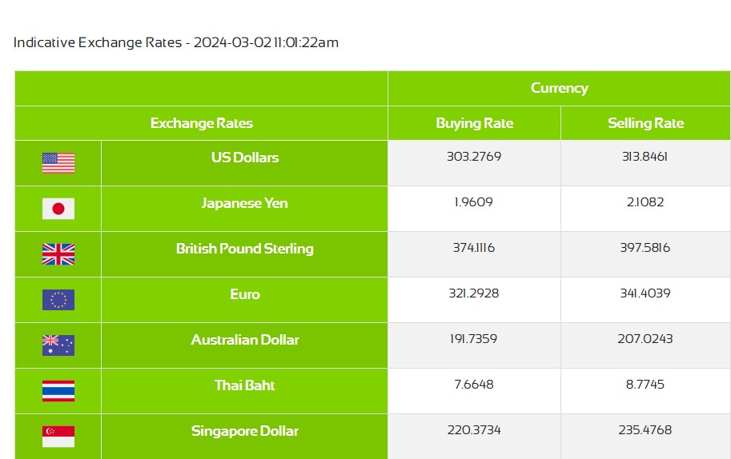Select the Australian flag icon

tap(58, 345)
